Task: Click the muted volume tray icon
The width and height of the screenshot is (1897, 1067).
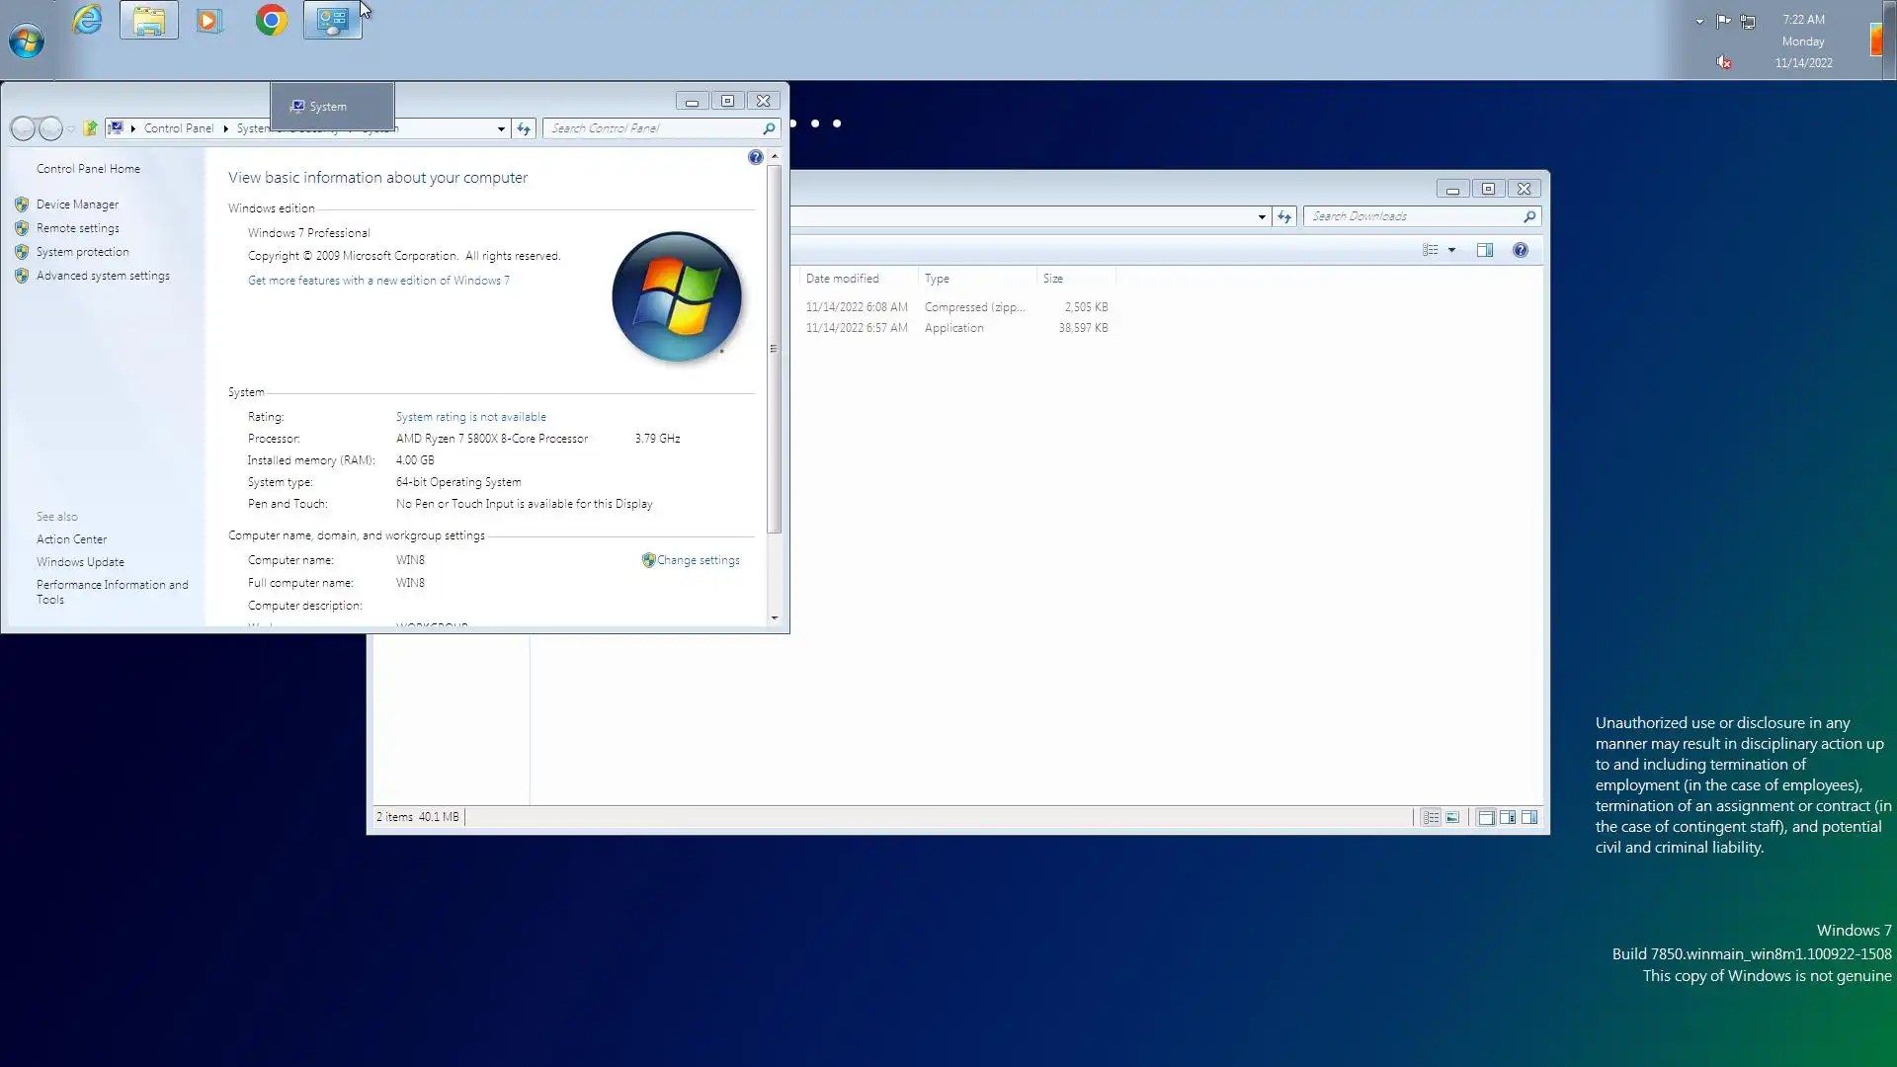Action: 1723,62
